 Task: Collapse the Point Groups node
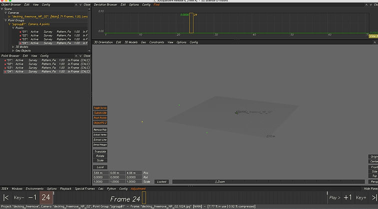[x=6, y=20]
